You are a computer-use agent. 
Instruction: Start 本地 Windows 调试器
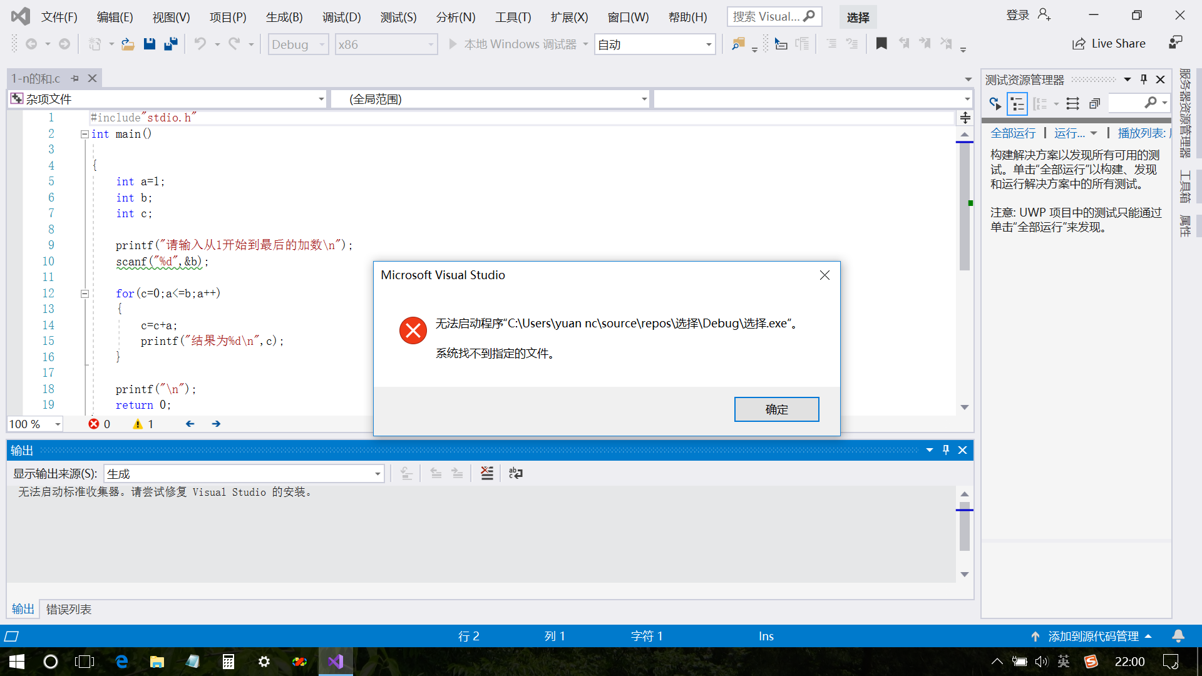coord(513,44)
